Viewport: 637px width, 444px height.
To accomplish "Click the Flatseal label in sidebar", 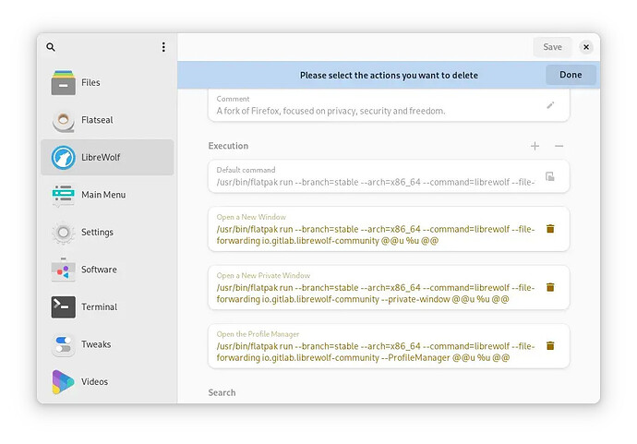I will (x=97, y=120).
